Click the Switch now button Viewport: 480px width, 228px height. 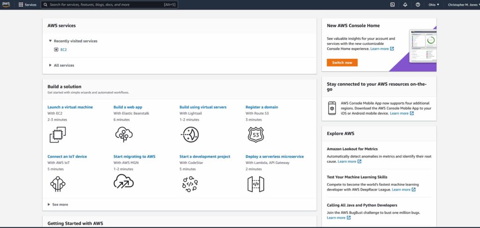point(342,63)
